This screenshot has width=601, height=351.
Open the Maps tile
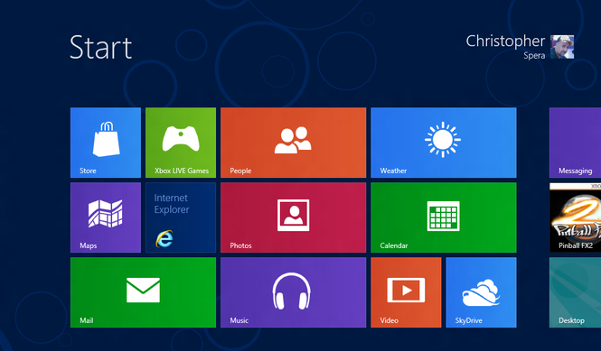coord(106,217)
